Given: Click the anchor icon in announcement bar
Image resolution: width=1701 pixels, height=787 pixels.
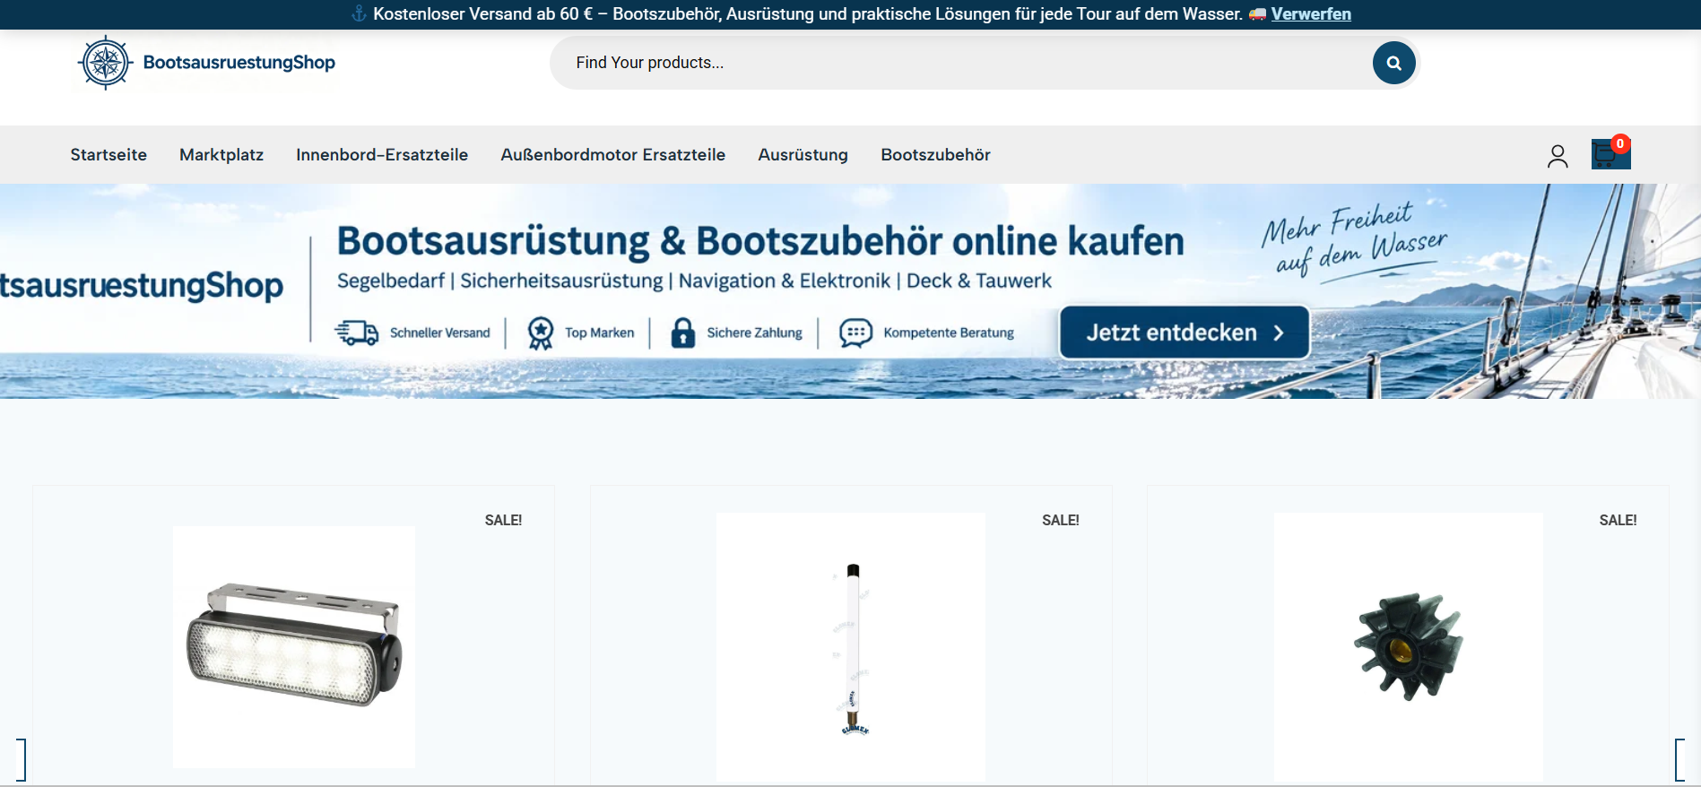Looking at the screenshot, I should coord(359,13).
